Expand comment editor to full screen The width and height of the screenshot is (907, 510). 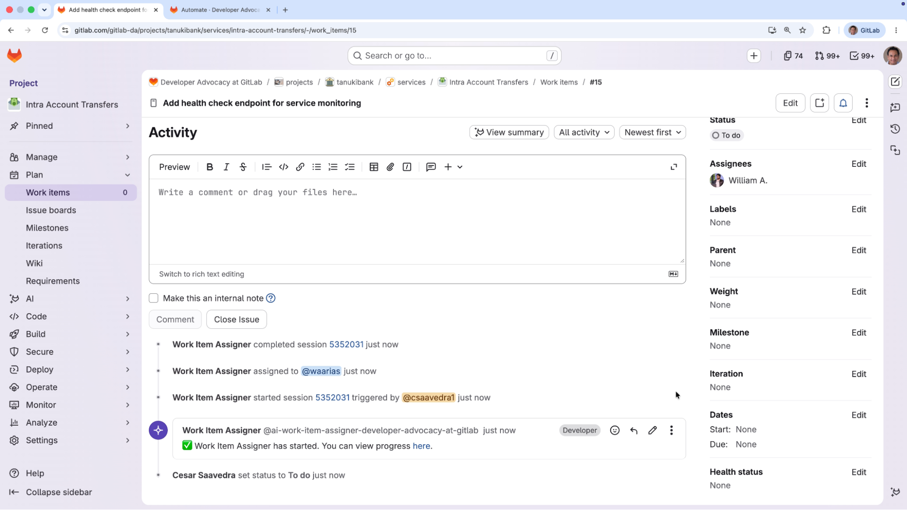674,167
